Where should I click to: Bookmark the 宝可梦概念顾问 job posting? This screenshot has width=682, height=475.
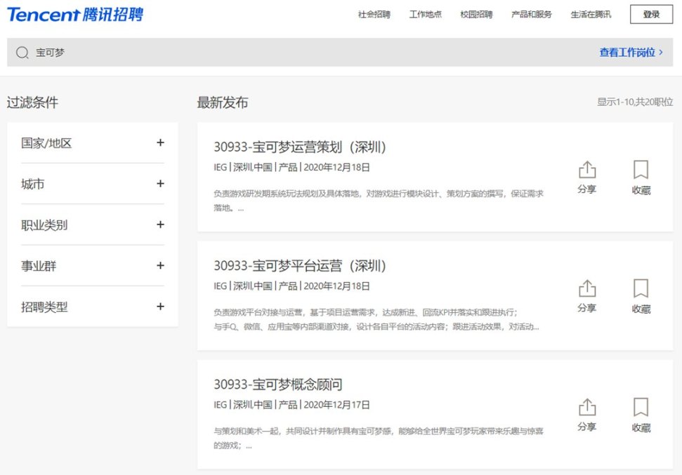click(641, 414)
